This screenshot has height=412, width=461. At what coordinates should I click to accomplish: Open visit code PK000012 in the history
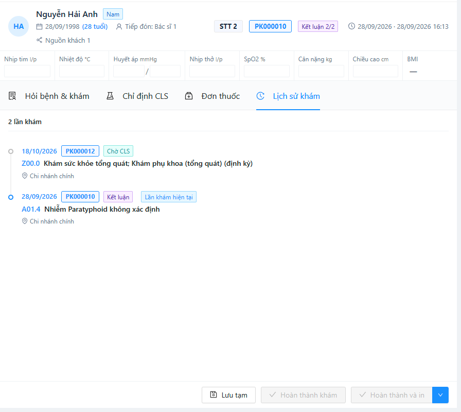click(80, 151)
